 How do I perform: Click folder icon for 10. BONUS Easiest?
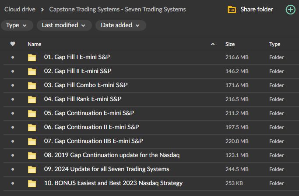click(32, 183)
